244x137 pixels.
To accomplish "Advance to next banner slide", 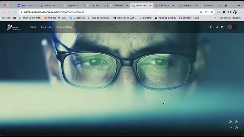I will [x=236, y=122].
